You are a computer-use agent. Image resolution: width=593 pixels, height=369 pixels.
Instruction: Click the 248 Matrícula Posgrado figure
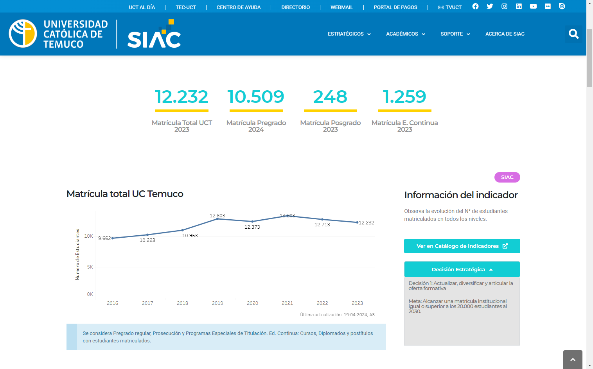click(x=330, y=97)
